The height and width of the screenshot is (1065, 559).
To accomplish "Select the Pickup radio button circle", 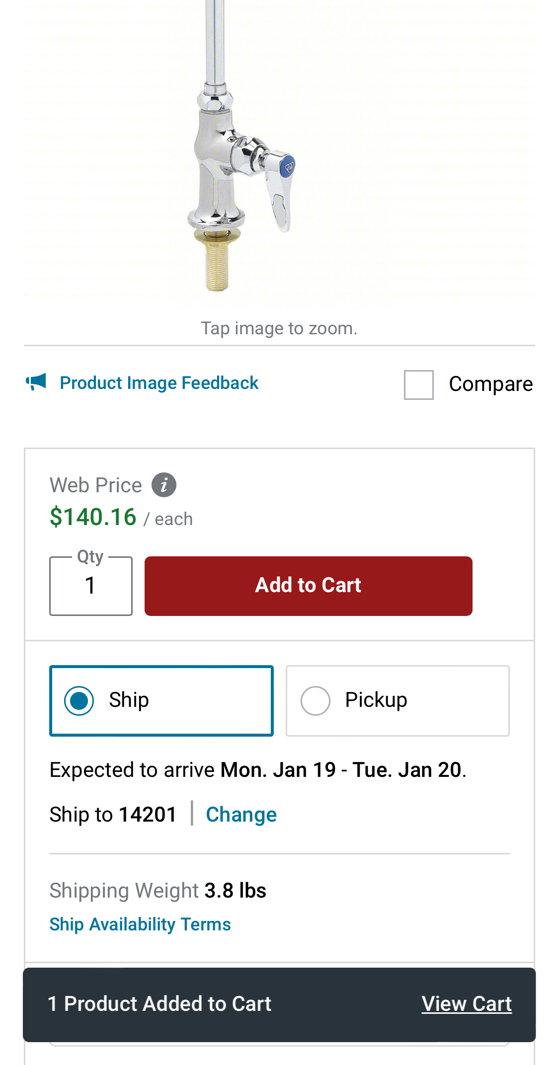I will coord(316,701).
